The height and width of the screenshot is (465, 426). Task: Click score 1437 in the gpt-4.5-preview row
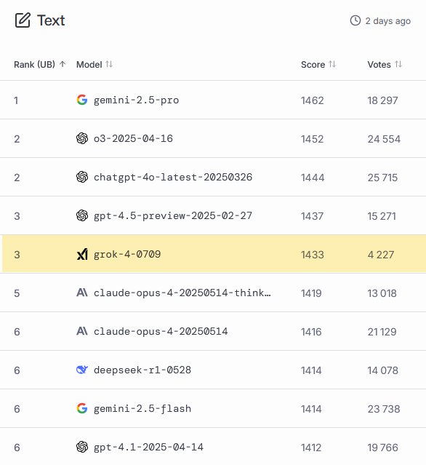tap(313, 216)
